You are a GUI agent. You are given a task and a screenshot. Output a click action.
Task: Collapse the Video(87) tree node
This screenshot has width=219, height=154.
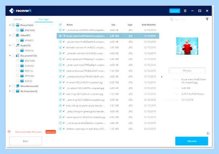pos(10,35)
